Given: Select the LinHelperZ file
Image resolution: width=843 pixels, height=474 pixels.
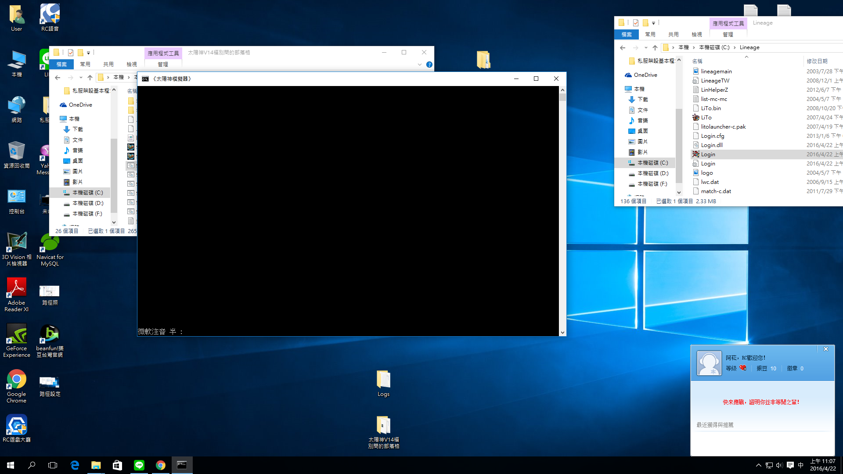Looking at the screenshot, I should (714, 90).
